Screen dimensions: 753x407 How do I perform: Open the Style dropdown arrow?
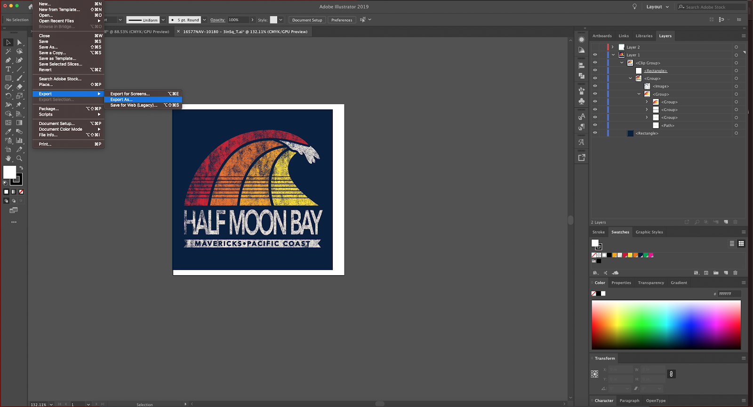[x=281, y=20]
